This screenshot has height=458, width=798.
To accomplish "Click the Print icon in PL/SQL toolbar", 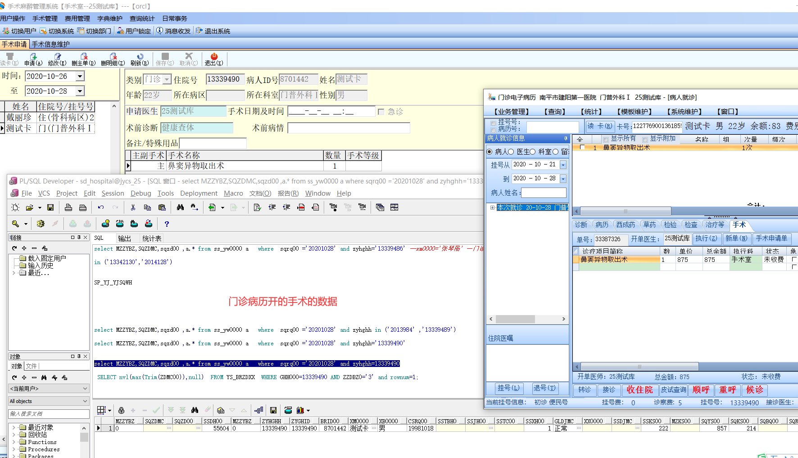I will (x=68, y=207).
